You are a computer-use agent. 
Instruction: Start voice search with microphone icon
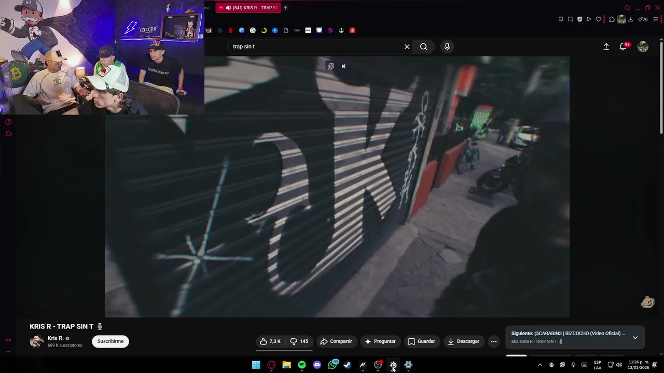point(447,47)
